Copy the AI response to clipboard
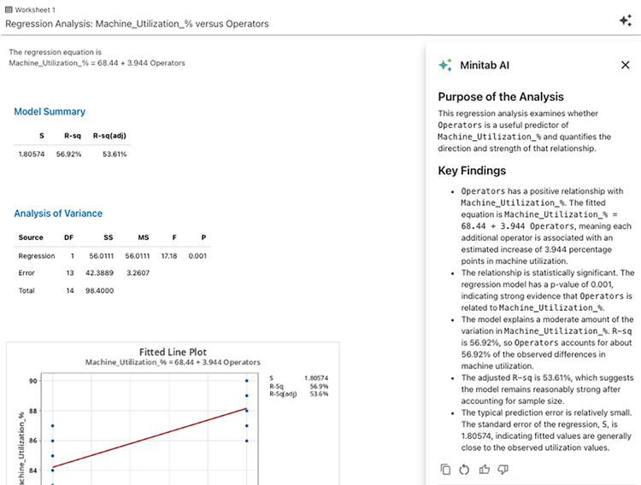Screen dimensions: 641x485 445,470
